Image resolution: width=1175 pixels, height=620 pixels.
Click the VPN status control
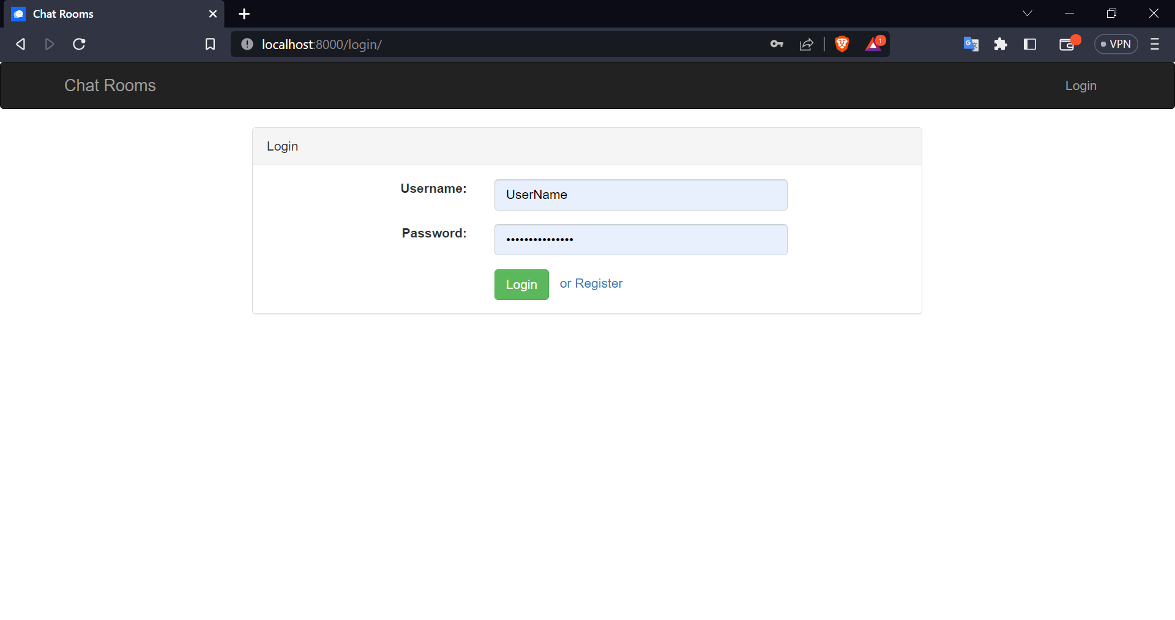1116,43
